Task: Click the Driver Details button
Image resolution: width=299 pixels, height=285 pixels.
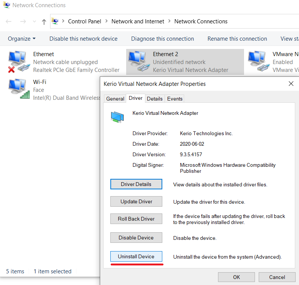Action: 136,184
